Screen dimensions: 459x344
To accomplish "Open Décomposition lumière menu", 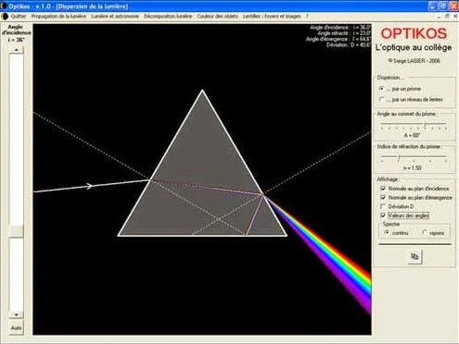I will point(168,16).
